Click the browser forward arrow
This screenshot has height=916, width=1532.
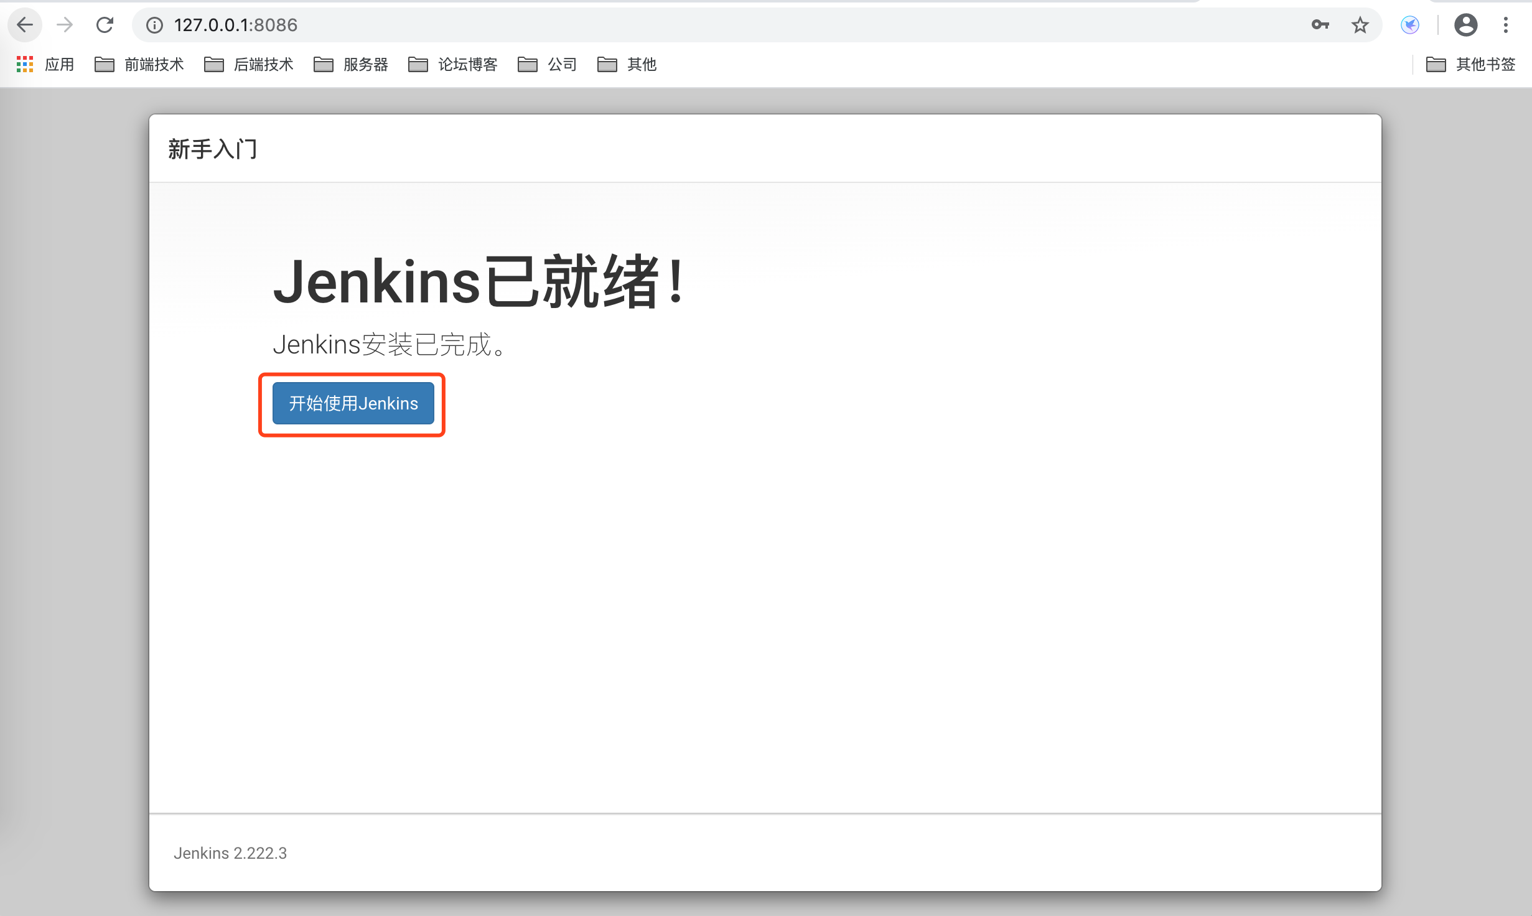(x=65, y=25)
